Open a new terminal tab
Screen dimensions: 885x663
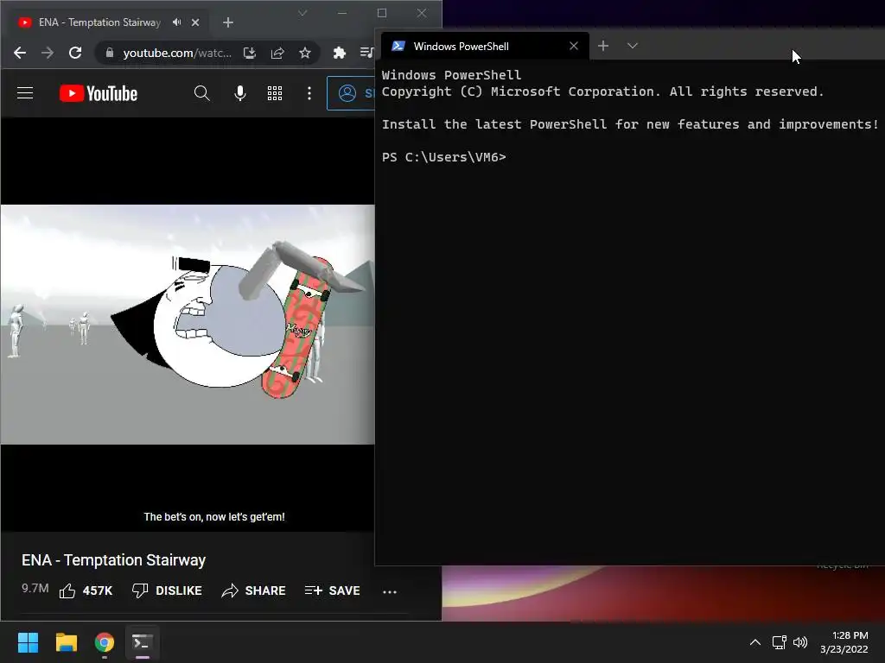pyautogui.click(x=603, y=46)
